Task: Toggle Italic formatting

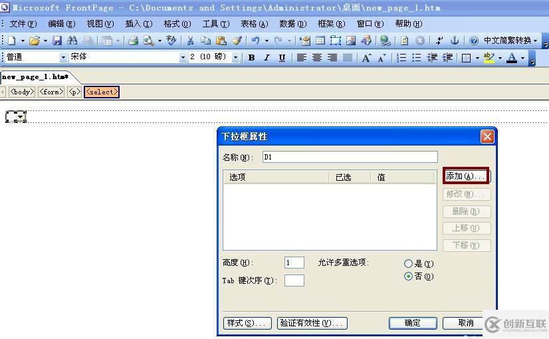Action: [x=267, y=58]
